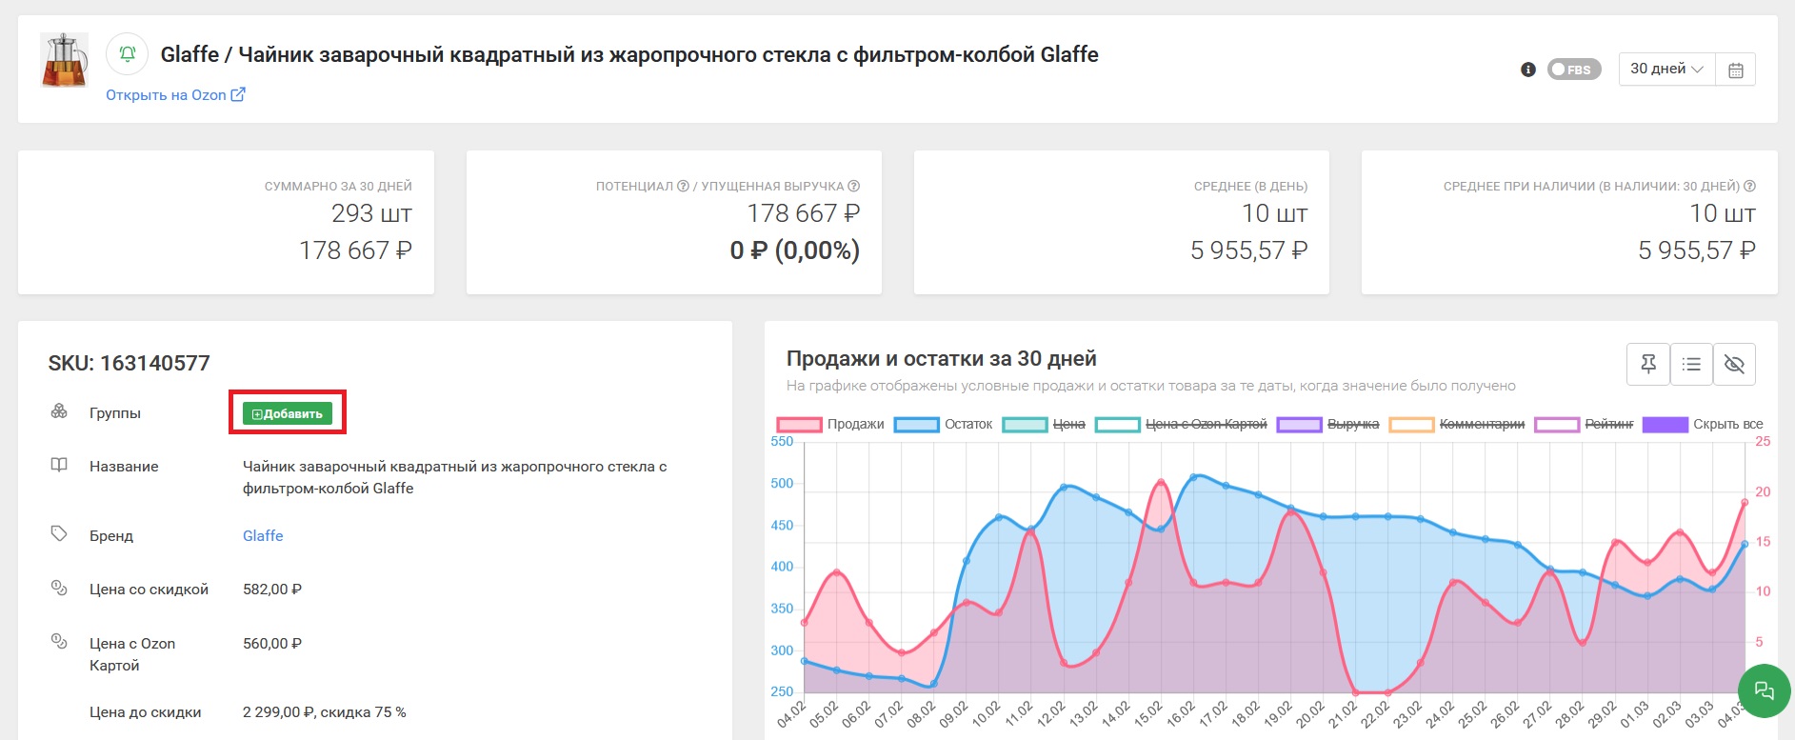Click the 560,00 ₽ Ozon card price
Screen dimensions: 1795x740
[272, 644]
